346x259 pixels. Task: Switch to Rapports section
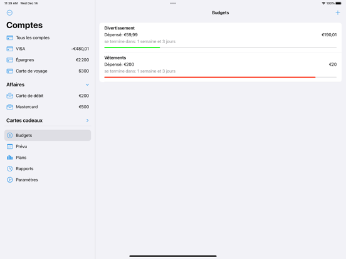point(48,169)
